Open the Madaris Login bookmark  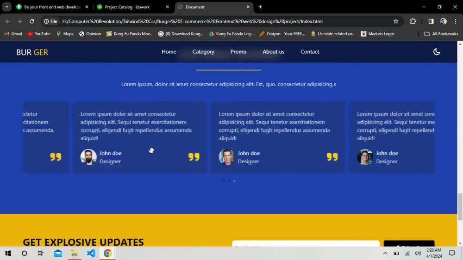pos(377,34)
